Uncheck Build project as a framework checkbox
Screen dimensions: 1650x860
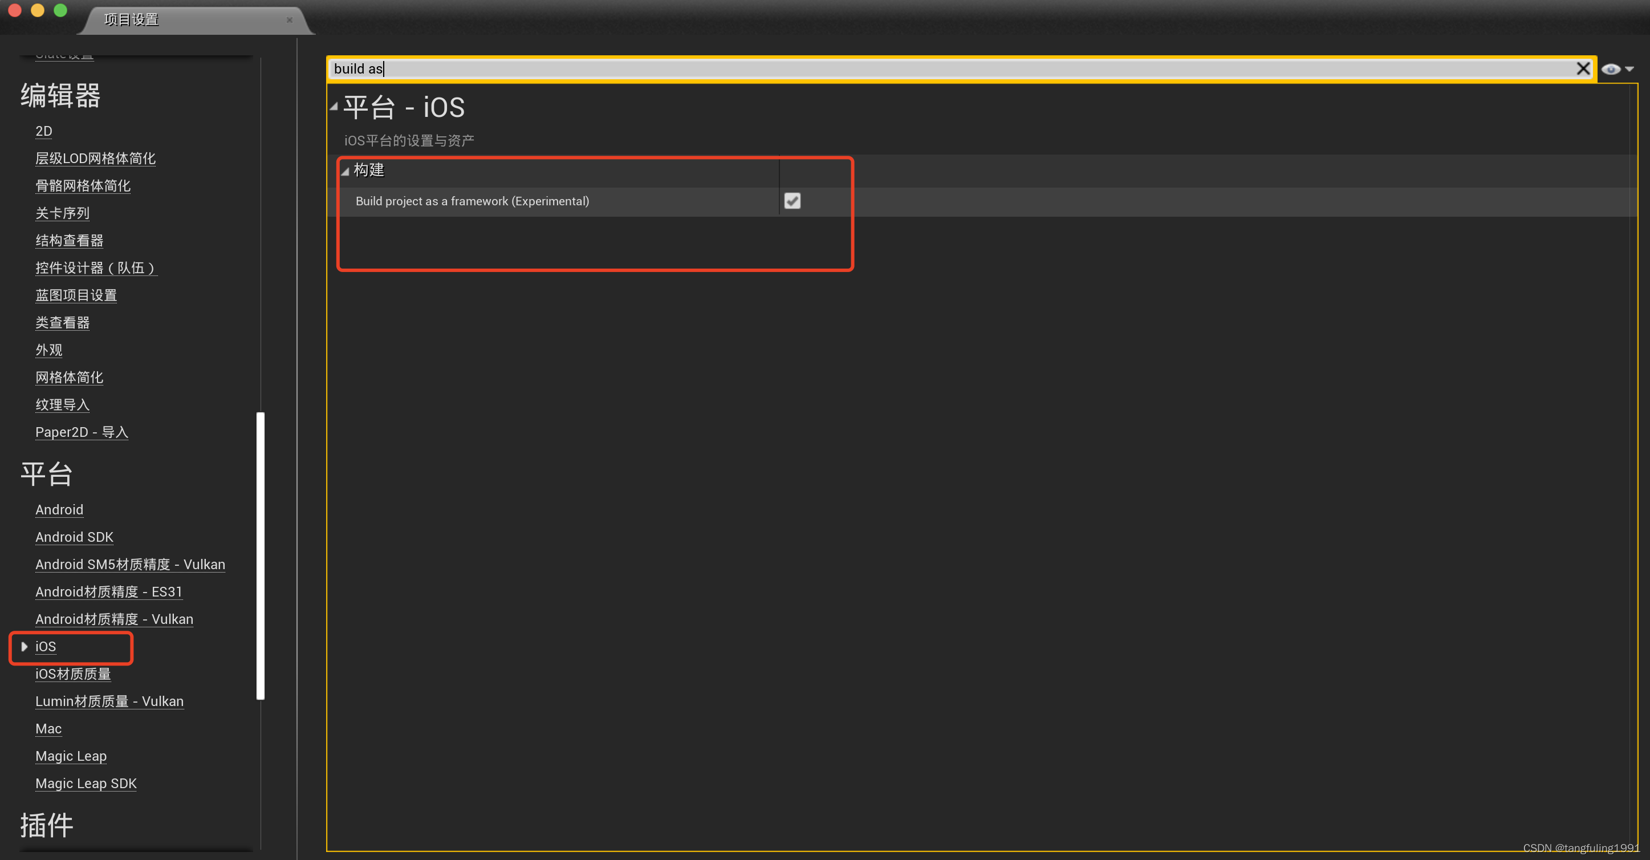793,201
